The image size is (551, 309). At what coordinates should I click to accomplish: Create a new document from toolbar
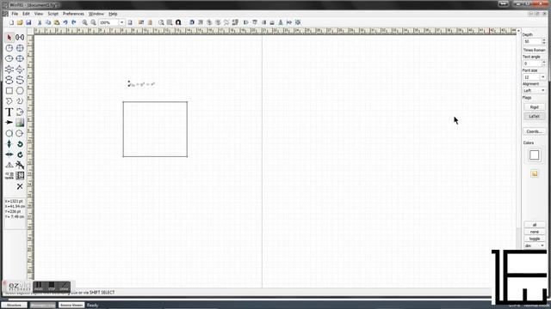[11, 22]
